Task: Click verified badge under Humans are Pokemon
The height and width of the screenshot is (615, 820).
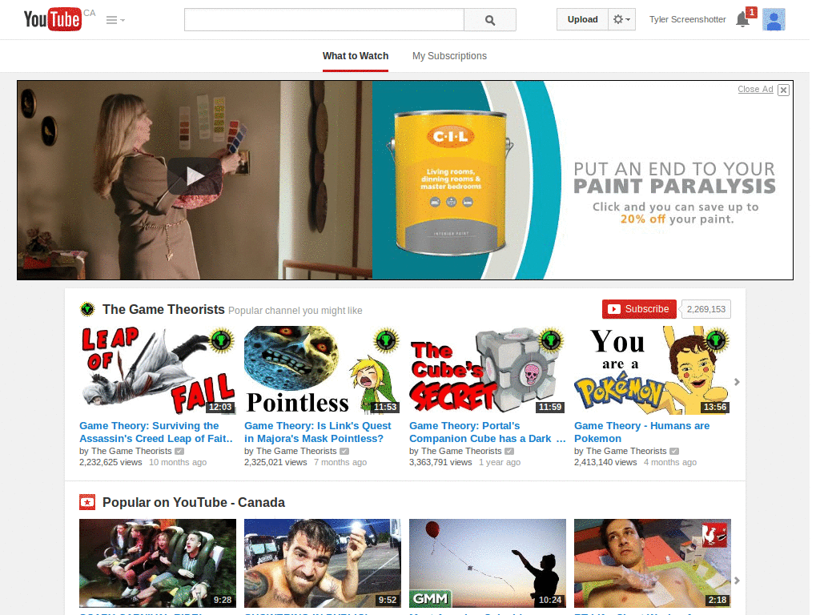Action: pos(674,451)
